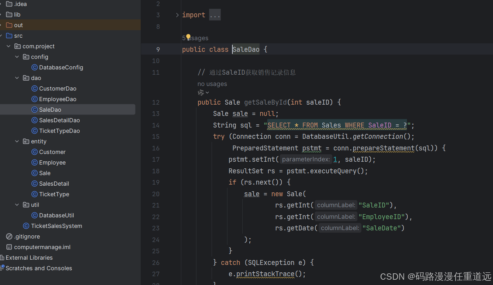This screenshot has height=285, width=493.
Task: Select the out folder
Action: [18, 25]
